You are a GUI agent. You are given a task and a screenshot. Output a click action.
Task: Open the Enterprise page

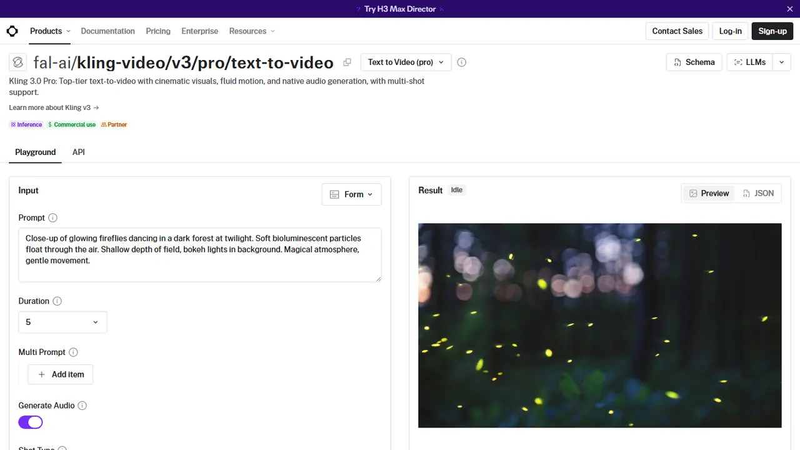pos(200,31)
